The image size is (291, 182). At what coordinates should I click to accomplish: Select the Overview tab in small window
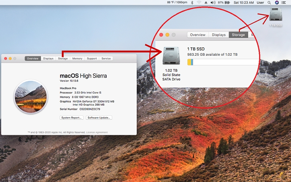33,59
